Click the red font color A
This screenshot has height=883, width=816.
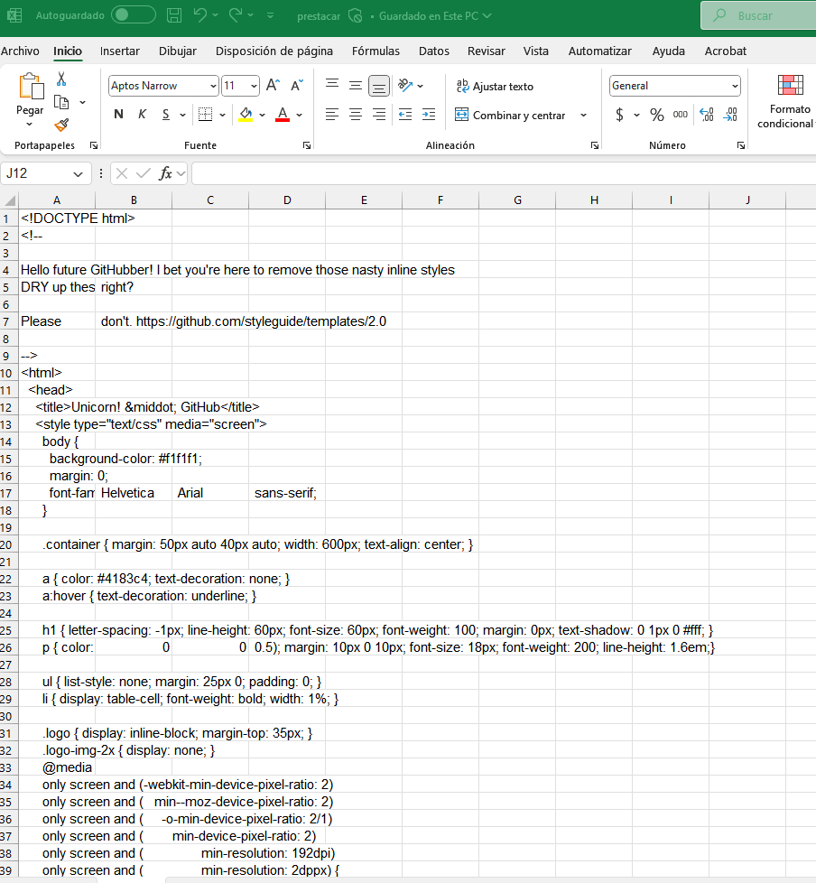point(283,115)
